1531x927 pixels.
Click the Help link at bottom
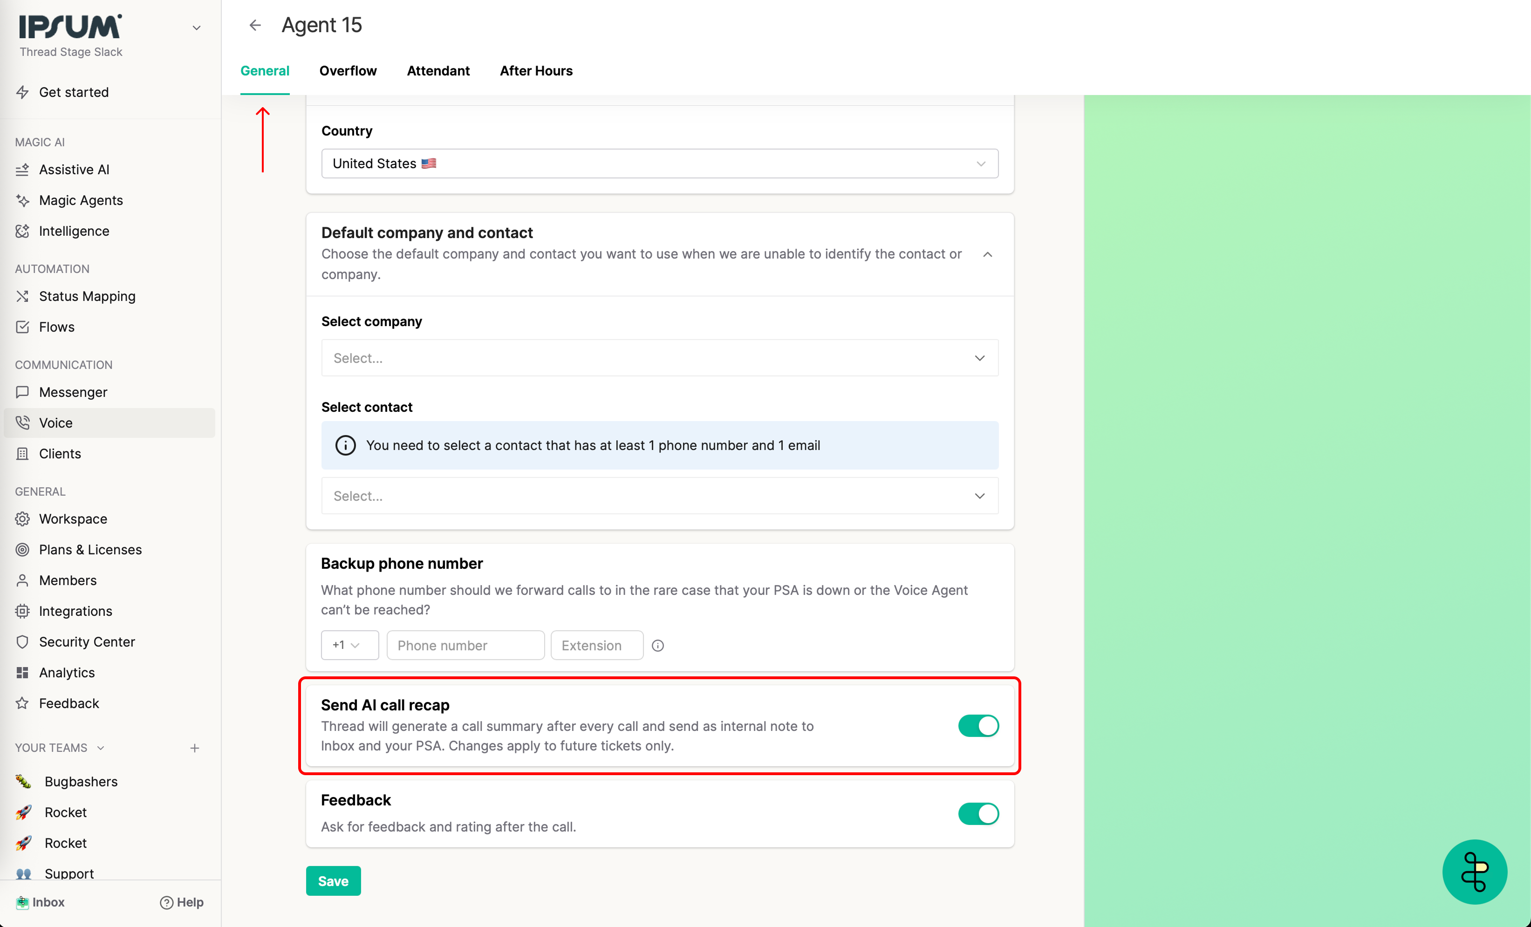tap(182, 902)
